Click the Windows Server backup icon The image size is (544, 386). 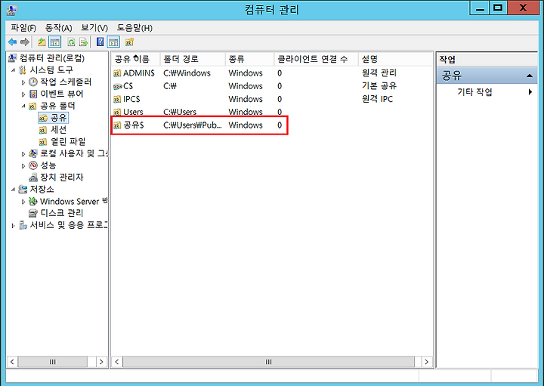(x=33, y=201)
